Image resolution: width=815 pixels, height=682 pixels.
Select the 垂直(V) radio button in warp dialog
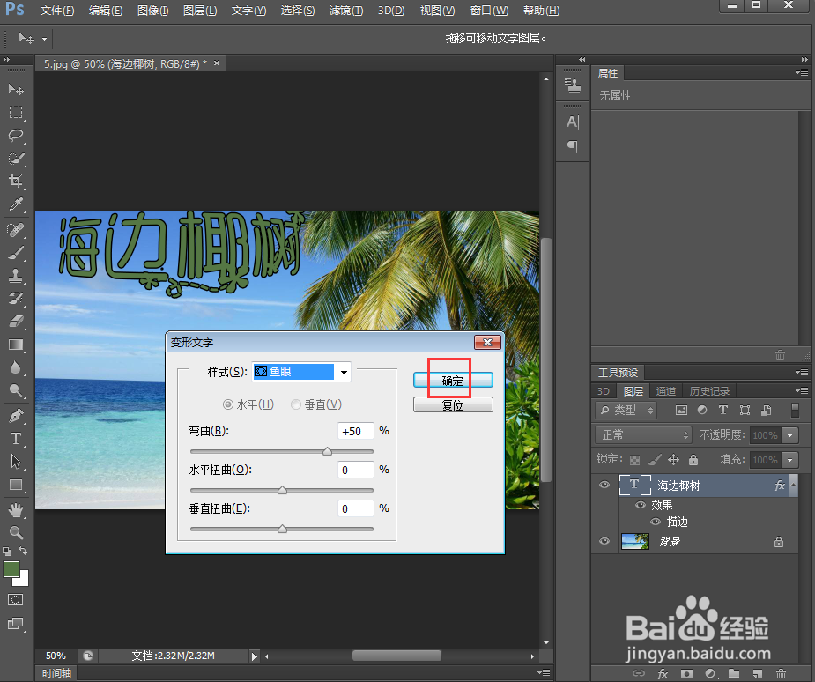pyautogui.click(x=296, y=404)
